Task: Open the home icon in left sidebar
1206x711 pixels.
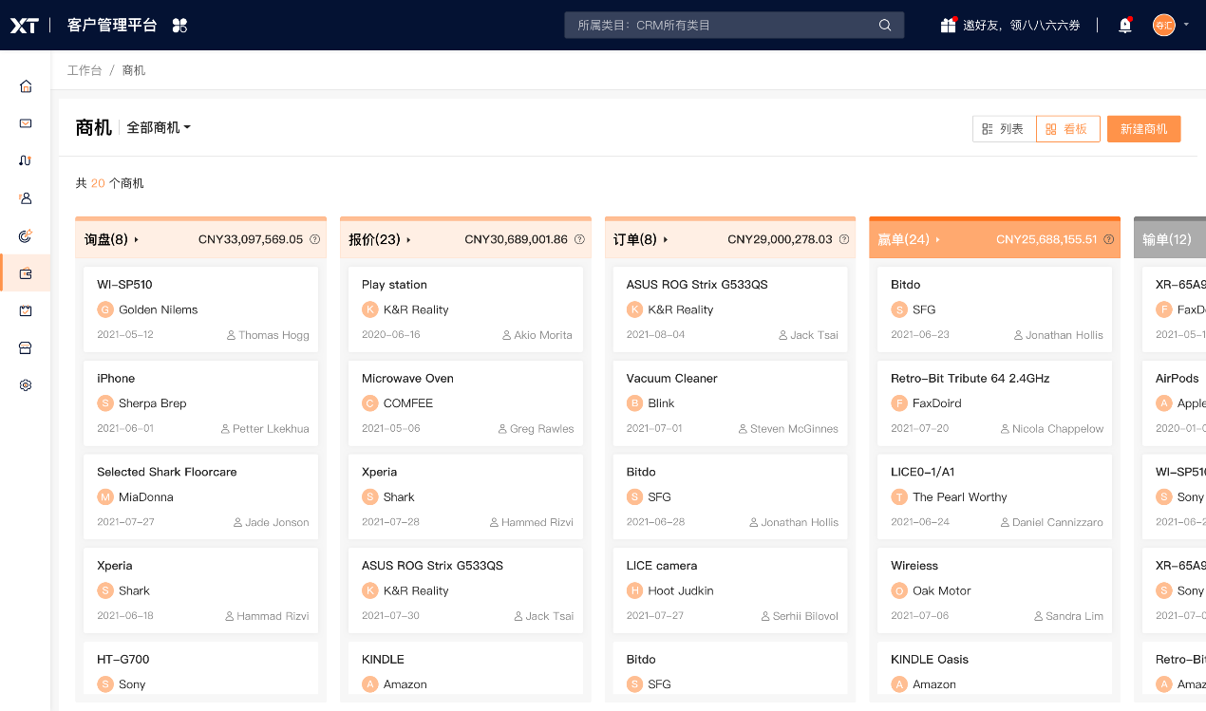Action: pyautogui.click(x=26, y=86)
